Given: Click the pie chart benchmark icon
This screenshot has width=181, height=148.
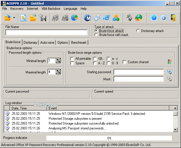Looking at the screenshot, I should pos(74,18).
